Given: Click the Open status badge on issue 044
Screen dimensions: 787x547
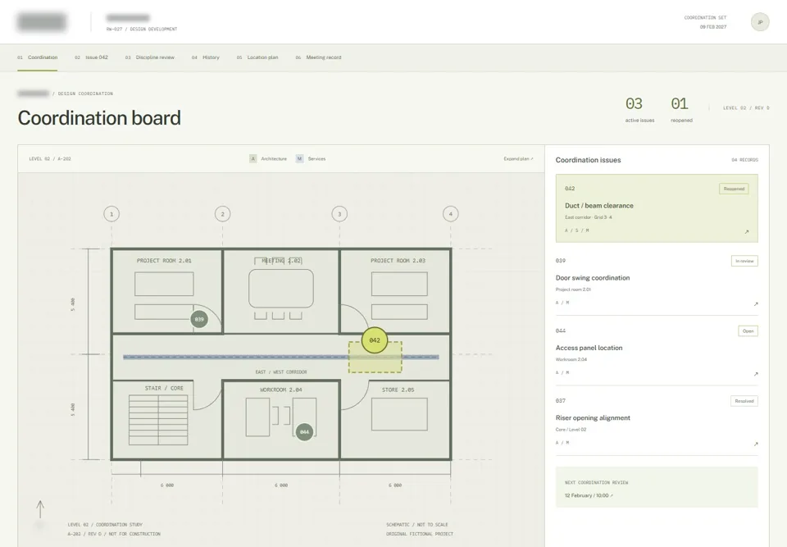Looking at the screenshot, I should pyautogui.click(x=748, y=331).
